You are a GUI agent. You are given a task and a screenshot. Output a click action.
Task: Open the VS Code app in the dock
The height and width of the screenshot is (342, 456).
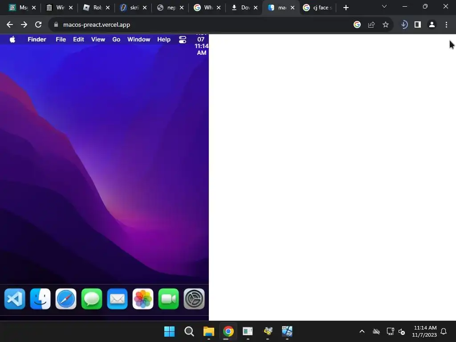(15, 299)
